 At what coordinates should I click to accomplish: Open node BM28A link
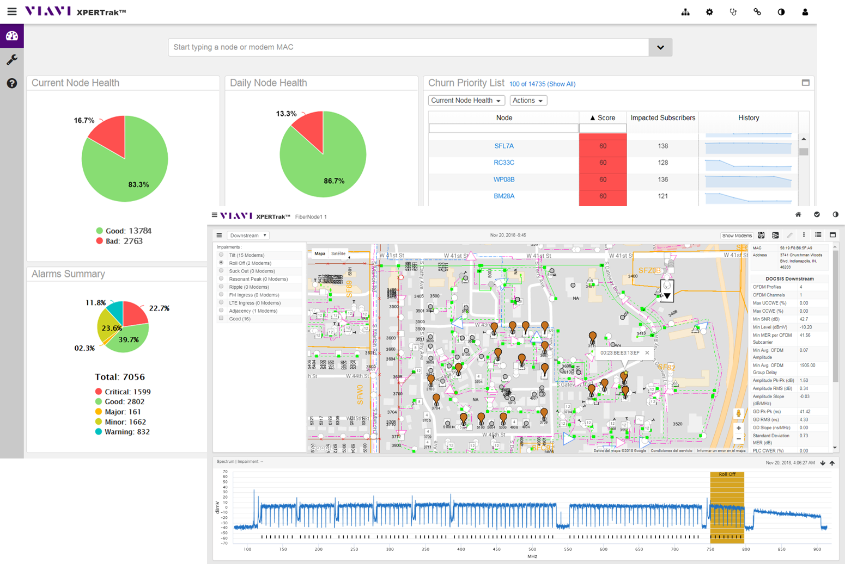pyautogui.click(x=504, y=196)
